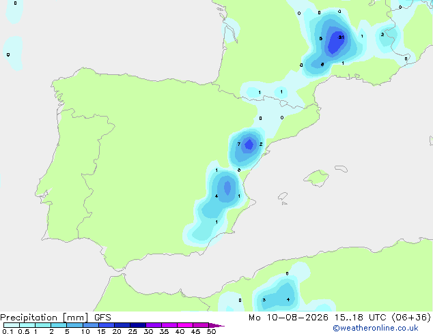Screen dimensions: 433x334
Task: Click the '35' legend scale label
Action: (x=164, y=331)
